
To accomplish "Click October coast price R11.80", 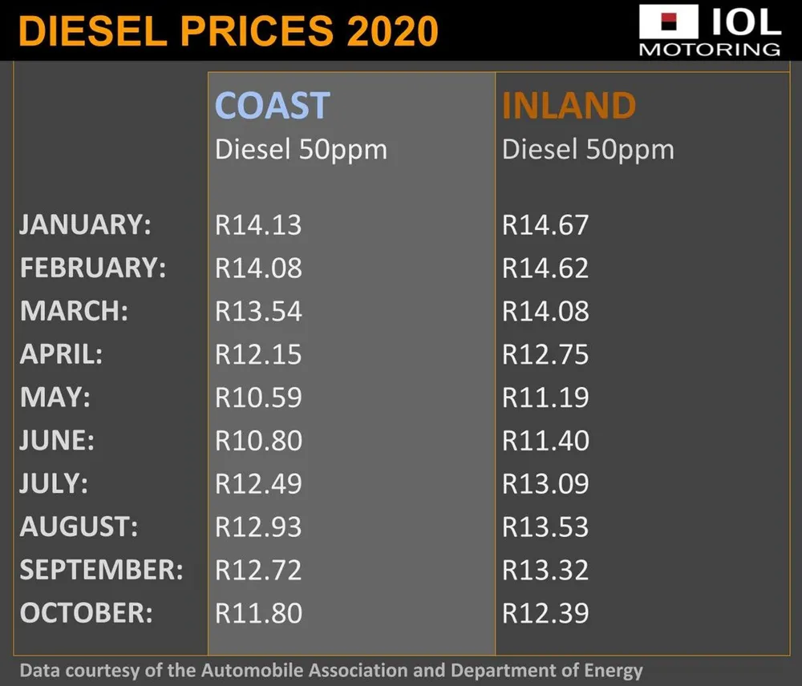I will point(258,614).
